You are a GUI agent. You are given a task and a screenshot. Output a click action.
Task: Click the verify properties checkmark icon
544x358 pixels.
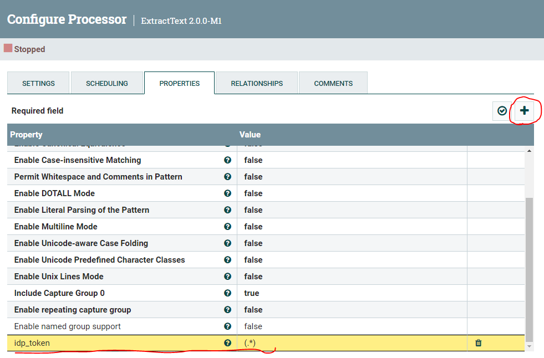502,111
